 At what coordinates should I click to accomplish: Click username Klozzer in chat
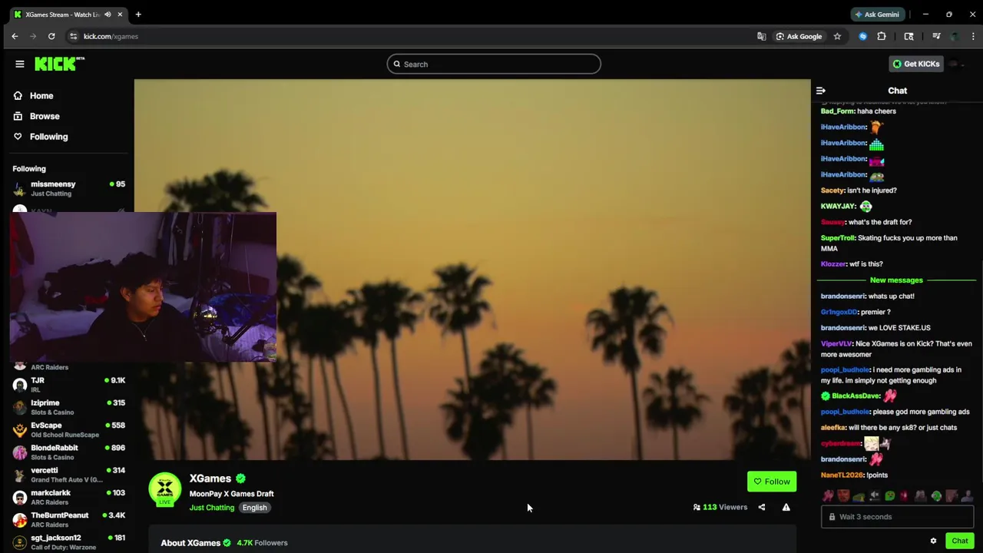pos(833,264)
